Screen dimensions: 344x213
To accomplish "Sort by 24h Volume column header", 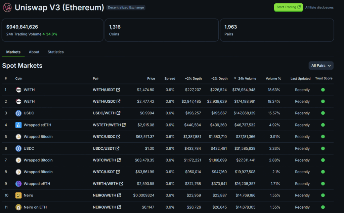I will click(x=247, y=78).
